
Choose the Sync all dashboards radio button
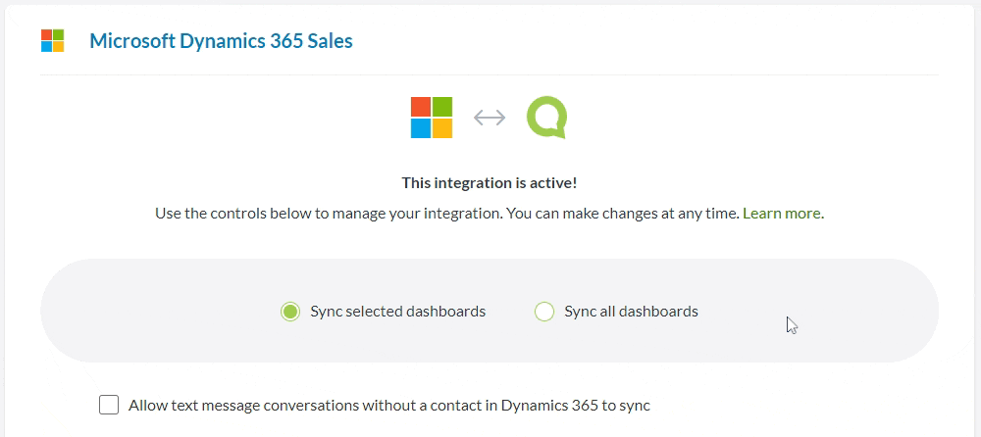click(x=544, y=312)
